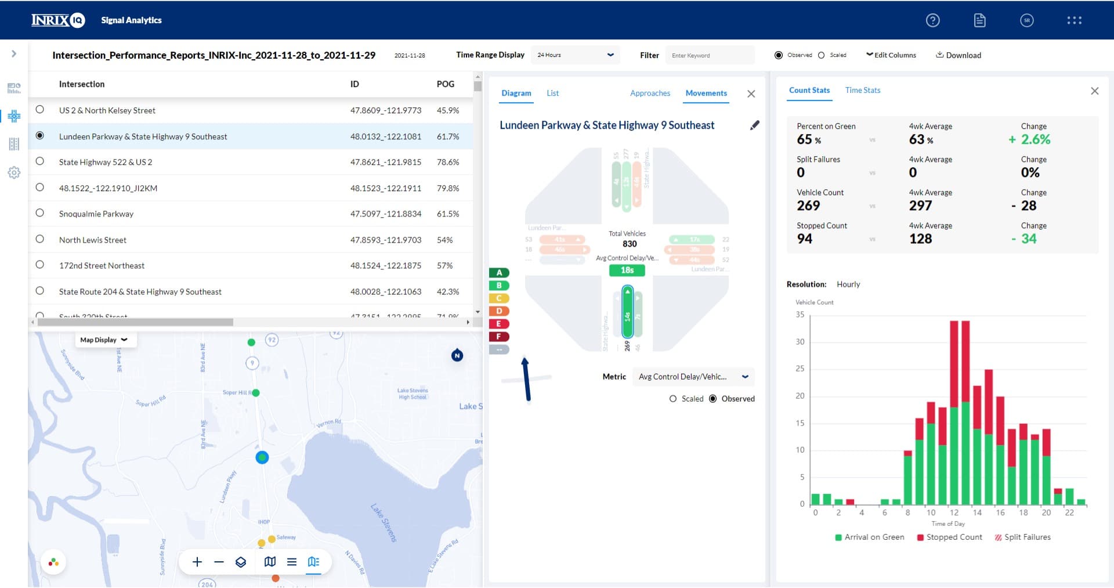Select the Scaled radio in top toolbar
Screen dimensions: 1114x588
click(821, 55)
